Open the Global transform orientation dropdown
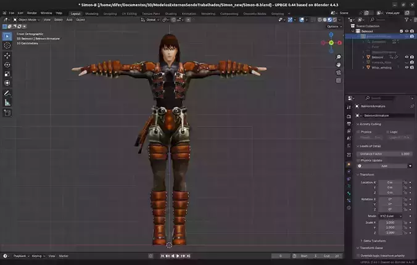Viewport: 417px width, 265px height. (151, 20)
